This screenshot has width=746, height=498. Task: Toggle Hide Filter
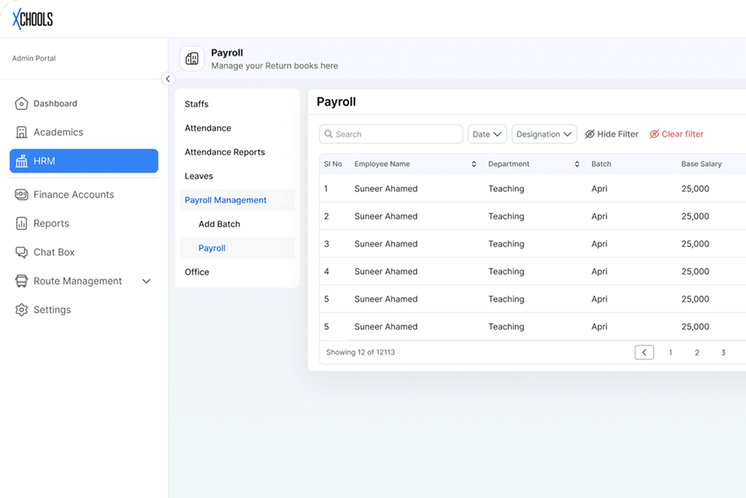tap(612, 134)
